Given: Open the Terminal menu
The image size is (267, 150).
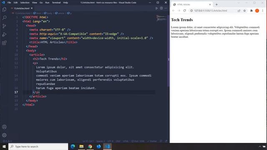Looking at the screenshot, I should (x=56, y=2).
